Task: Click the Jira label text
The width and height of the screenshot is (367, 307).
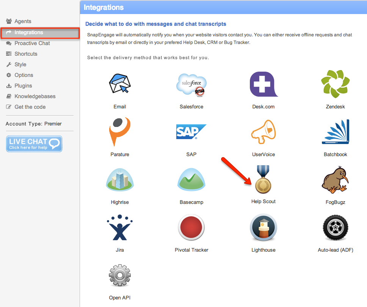Action: (x=120, y=250)
